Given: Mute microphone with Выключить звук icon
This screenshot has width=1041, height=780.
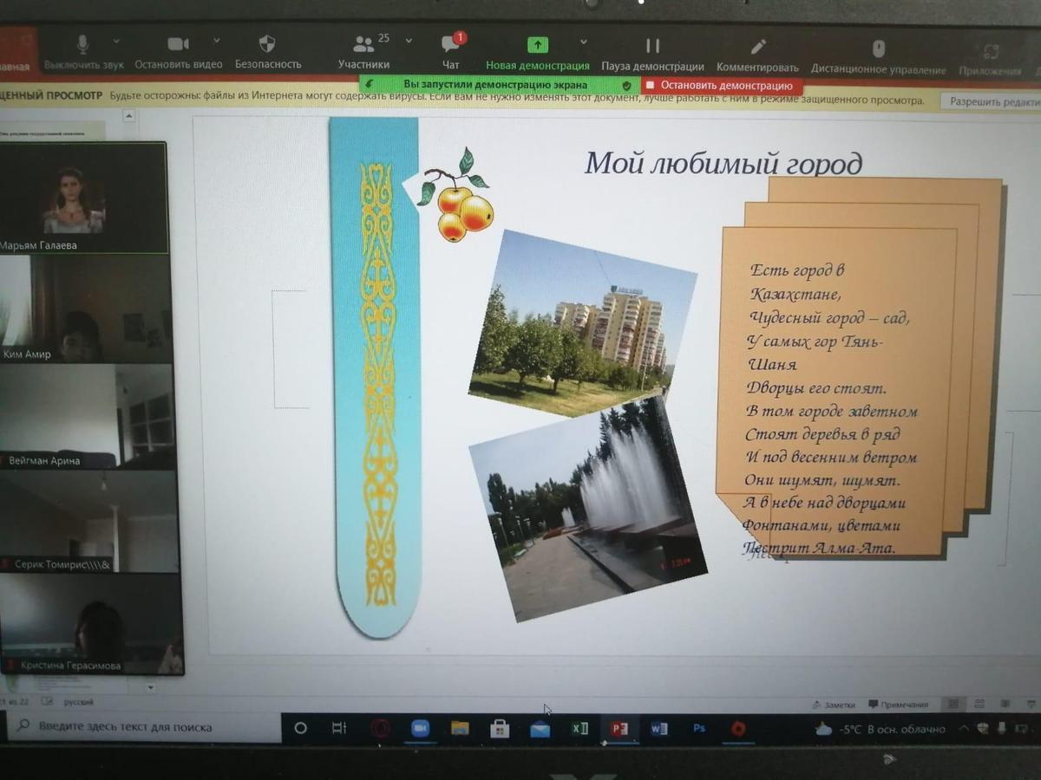Looking at the screenshot, I should (x=83, y=45).
